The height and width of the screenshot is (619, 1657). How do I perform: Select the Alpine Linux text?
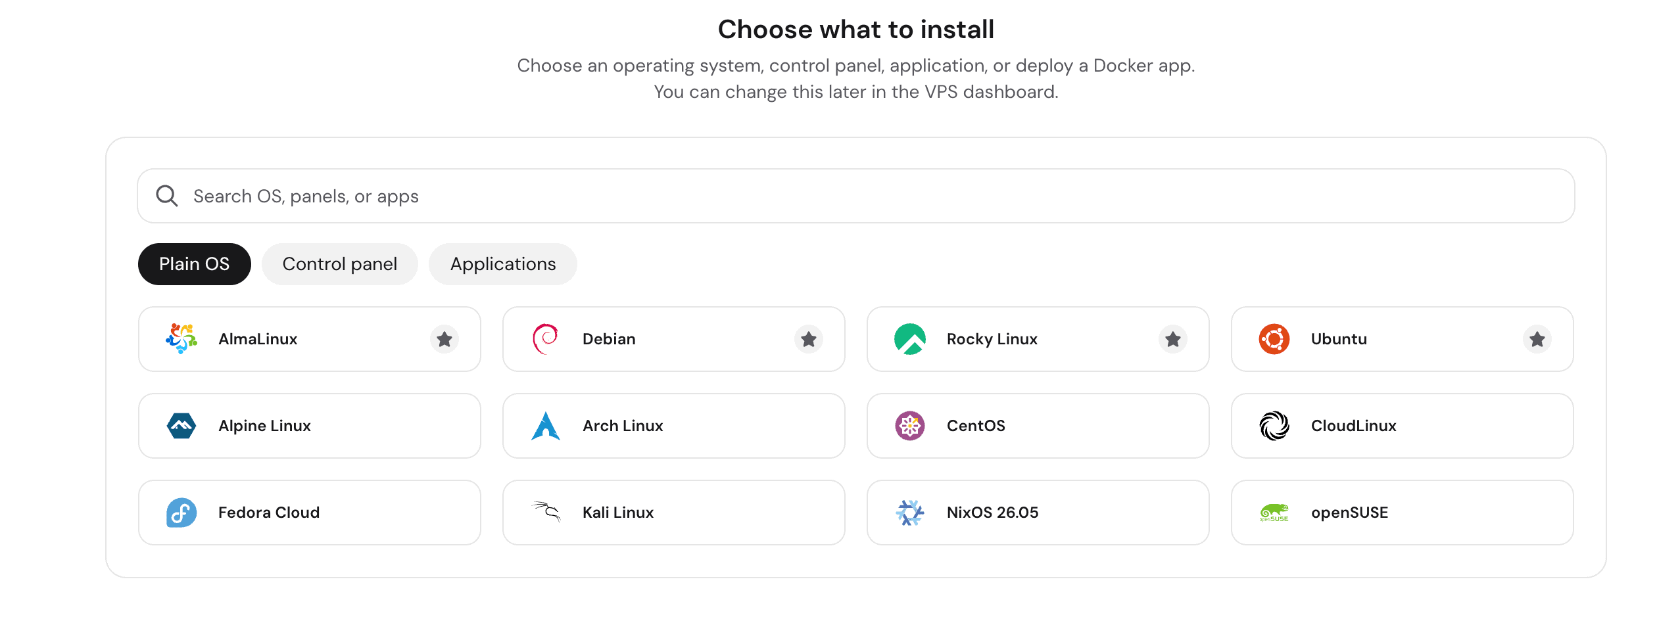tap(264, 426)
